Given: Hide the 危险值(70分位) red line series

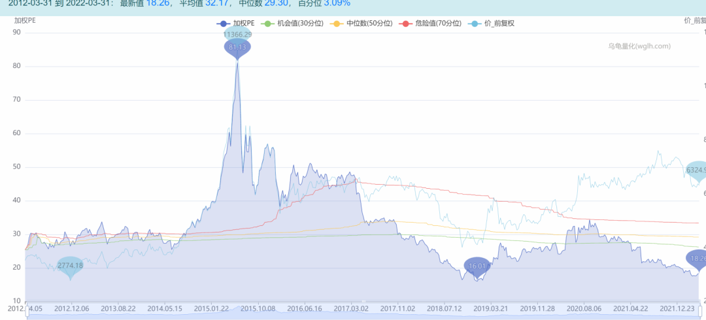Looking at the screenshot, I should [x=430, y=23].
